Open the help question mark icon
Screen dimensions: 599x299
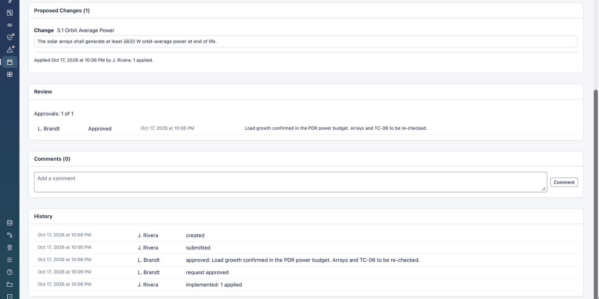[x=10, y=272]
